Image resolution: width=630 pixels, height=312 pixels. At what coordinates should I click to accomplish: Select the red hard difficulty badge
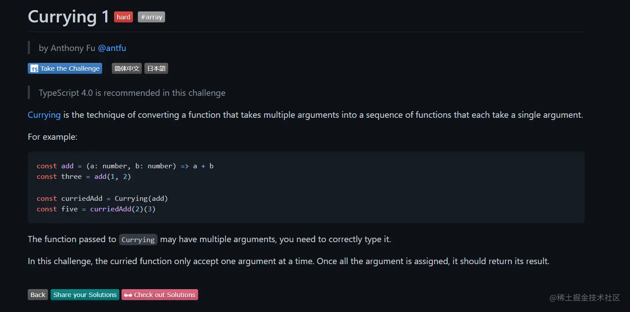point(123,17)
